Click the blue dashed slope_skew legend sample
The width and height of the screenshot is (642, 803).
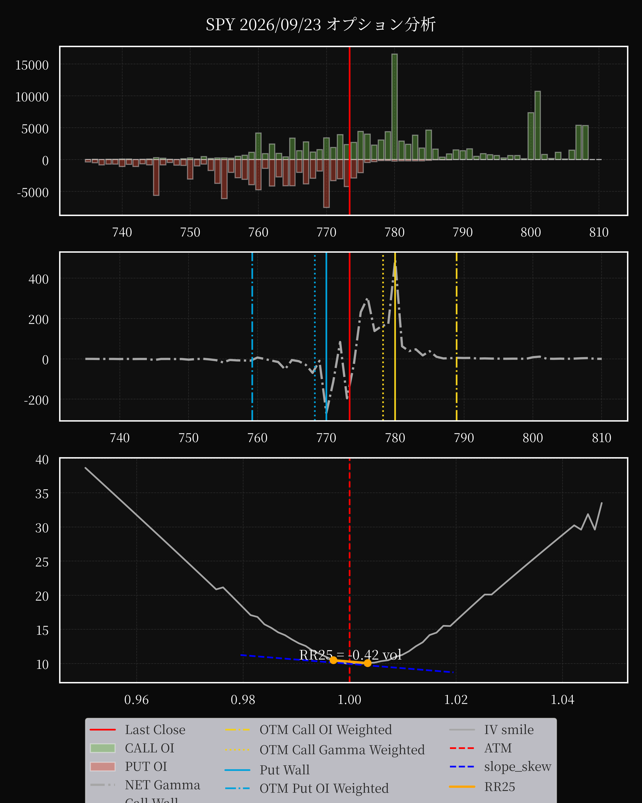click(x=462, y=767)
